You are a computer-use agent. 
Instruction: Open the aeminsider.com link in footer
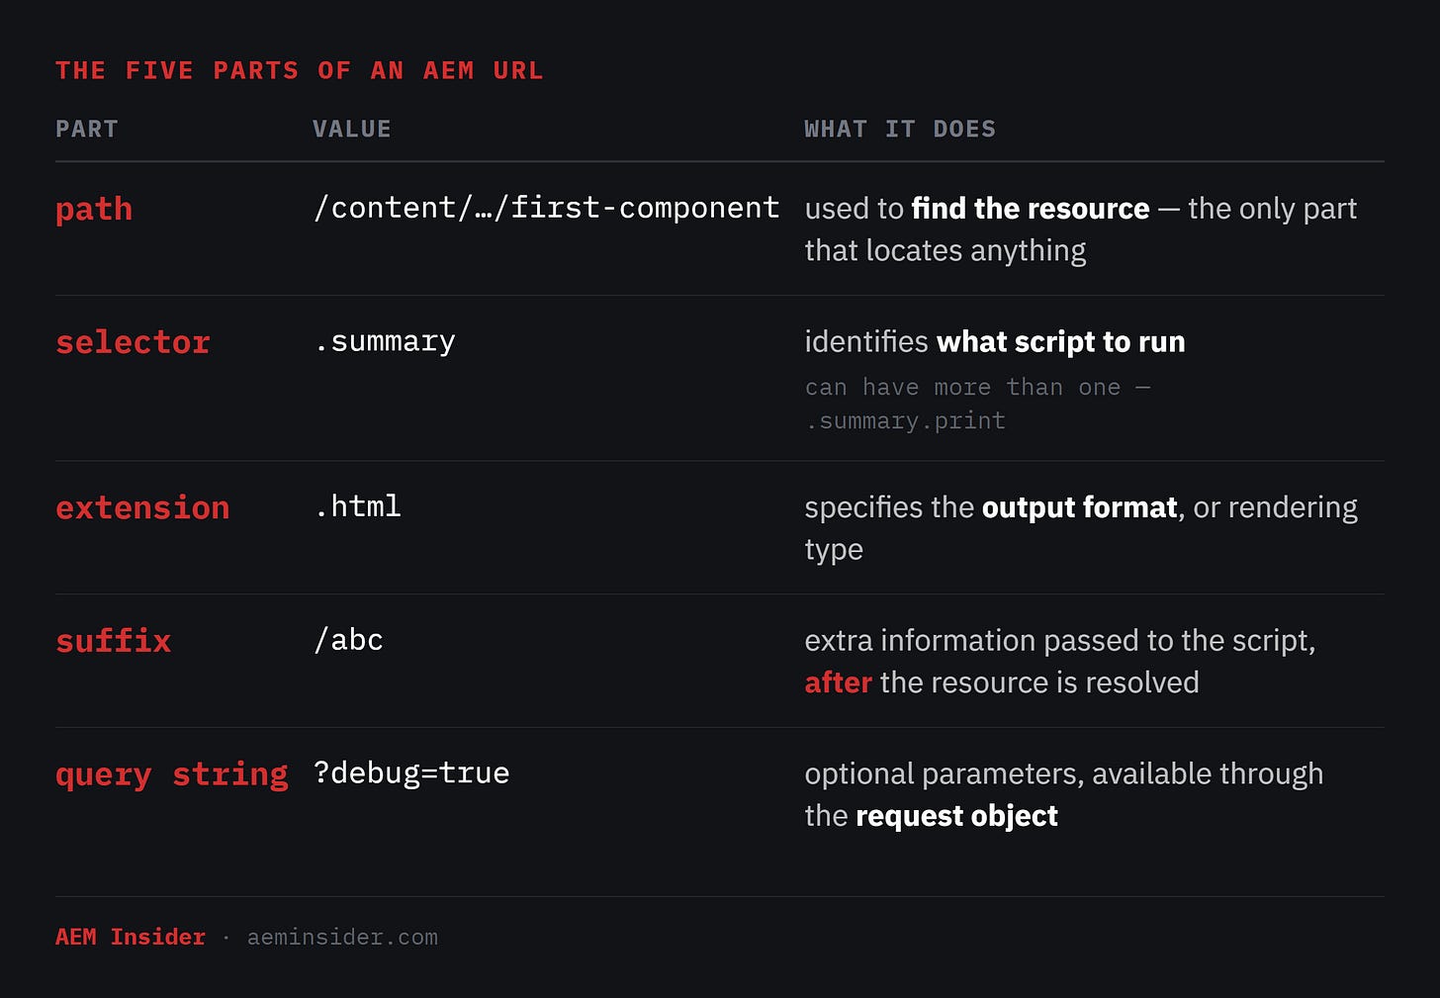[342, 938]
